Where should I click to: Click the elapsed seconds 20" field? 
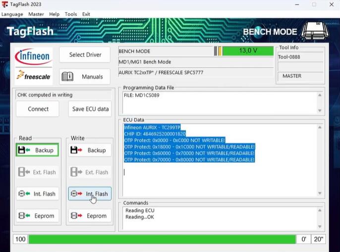point(318,239)
